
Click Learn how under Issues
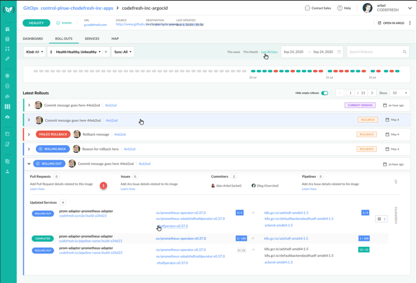[128, 189]
